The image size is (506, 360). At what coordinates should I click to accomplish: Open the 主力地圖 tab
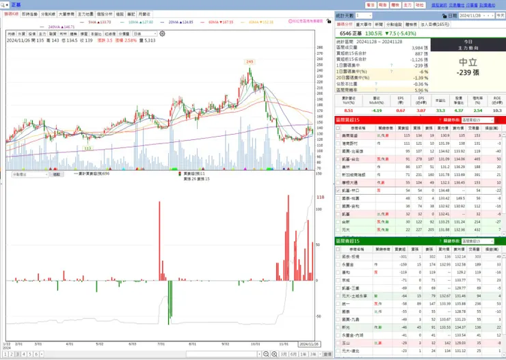(x=85, y=14)
